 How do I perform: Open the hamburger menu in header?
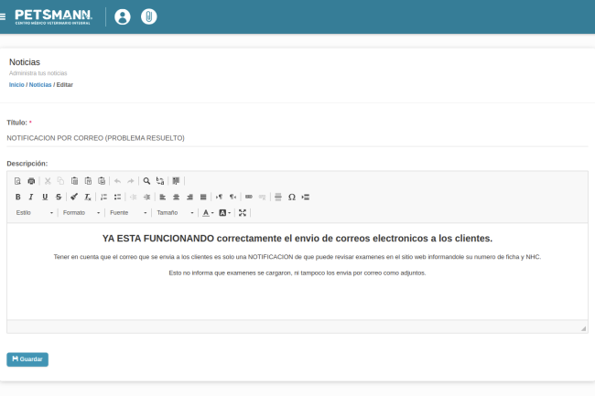click(x=4, y=16)
